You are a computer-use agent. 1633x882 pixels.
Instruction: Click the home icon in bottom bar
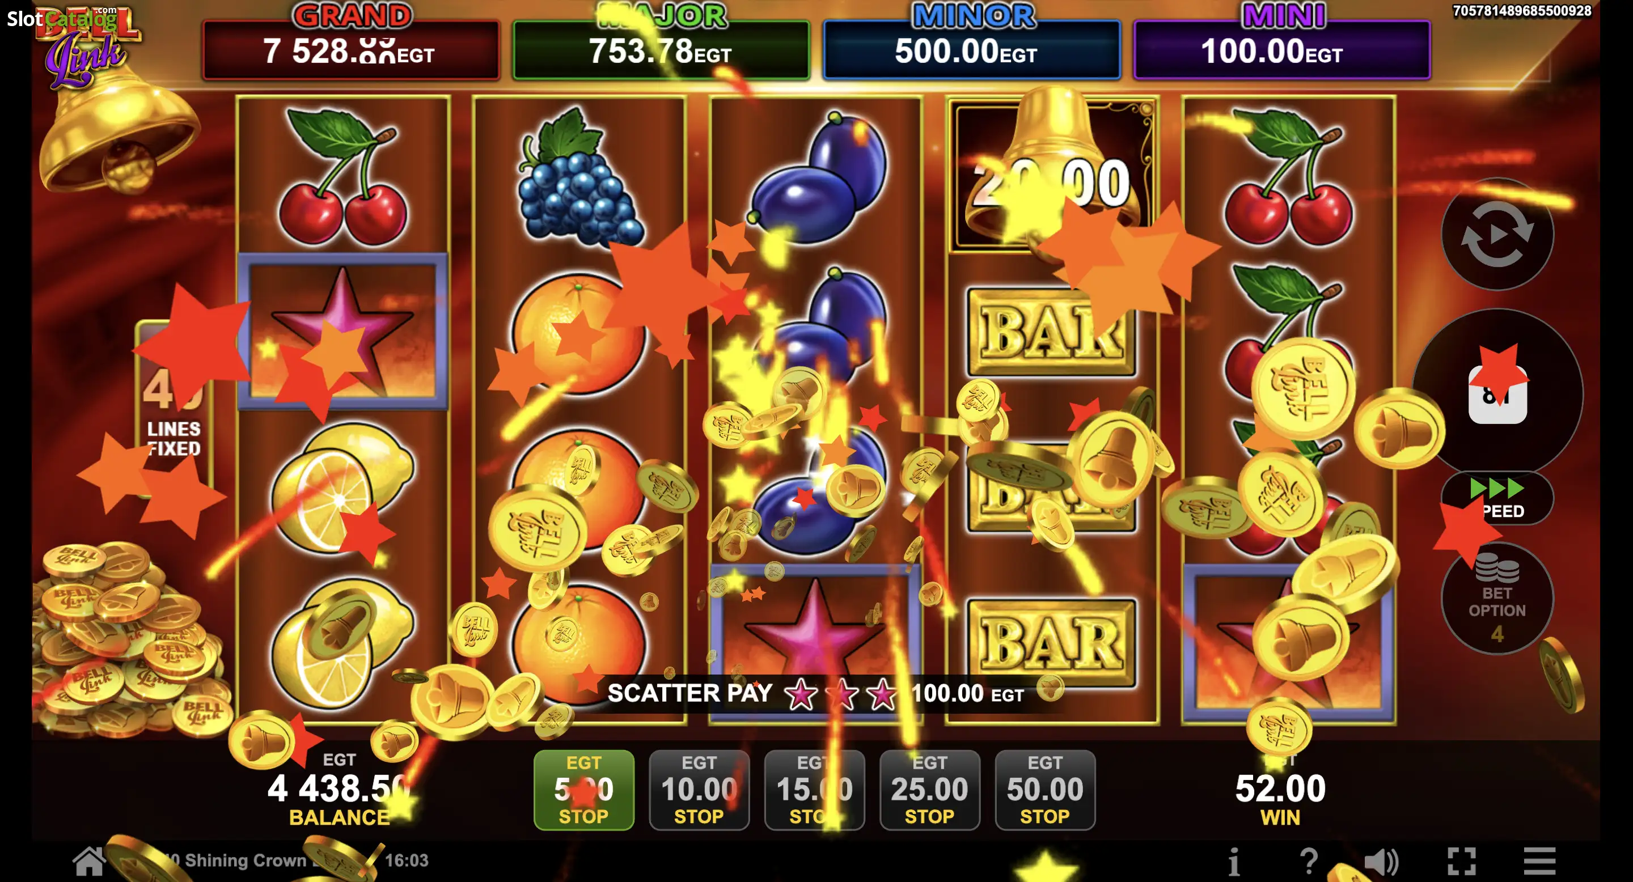89,862
